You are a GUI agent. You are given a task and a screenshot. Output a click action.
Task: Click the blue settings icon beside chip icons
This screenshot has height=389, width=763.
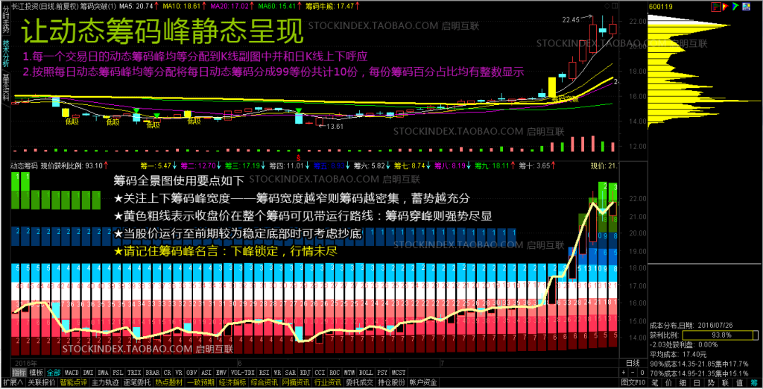745,7
